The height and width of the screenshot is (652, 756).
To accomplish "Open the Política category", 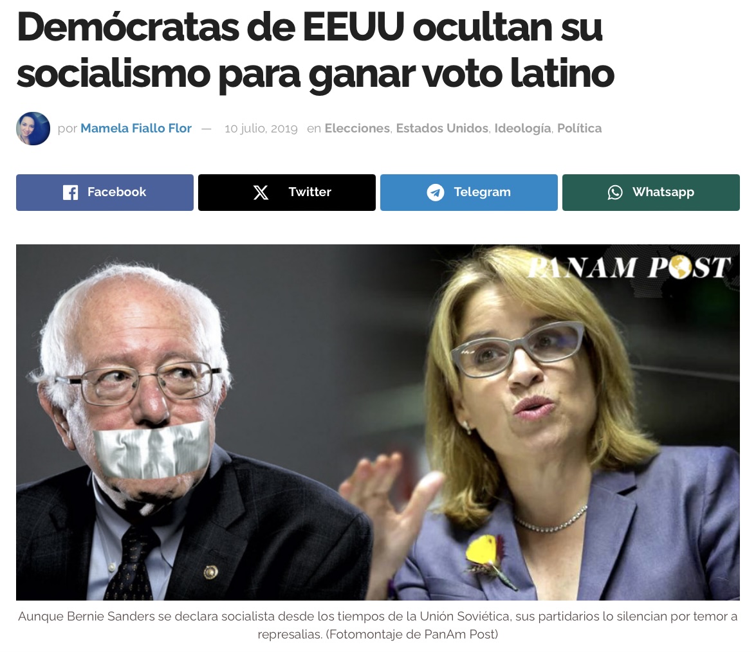I will 580,128.
